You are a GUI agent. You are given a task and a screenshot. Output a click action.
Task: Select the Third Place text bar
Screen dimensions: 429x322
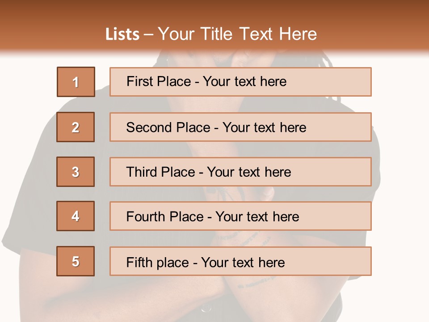[x=240, y=172]
